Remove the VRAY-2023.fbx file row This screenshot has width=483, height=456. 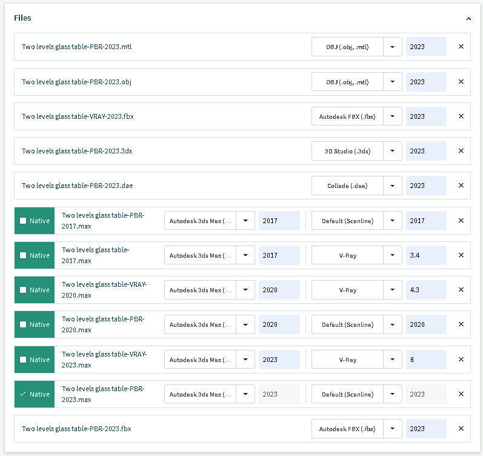coord(461,116)
